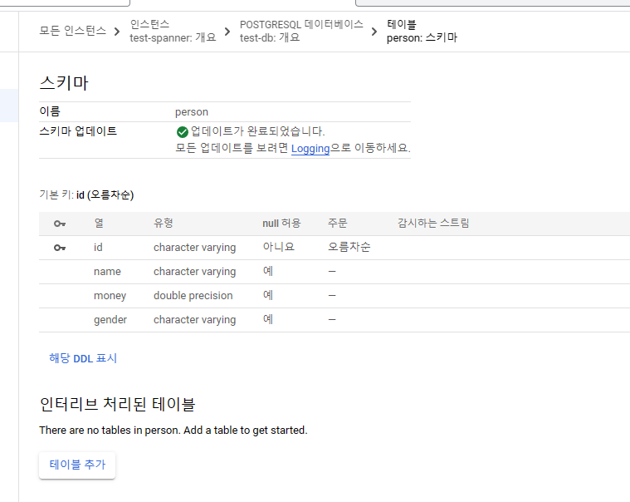Viewport: 630px width, 502px height.
Task: Click the 유형 column header
Action: click(x=164, y=224)
